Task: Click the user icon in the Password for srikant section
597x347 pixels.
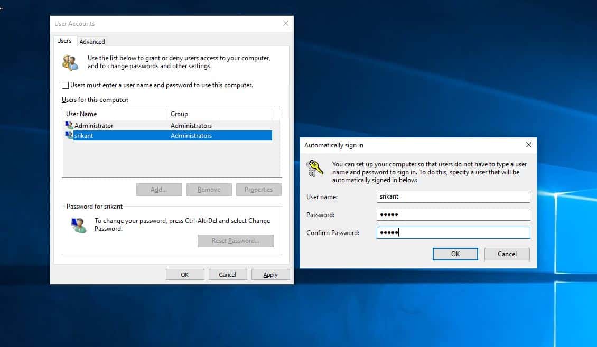Action: tap(79, 225)
